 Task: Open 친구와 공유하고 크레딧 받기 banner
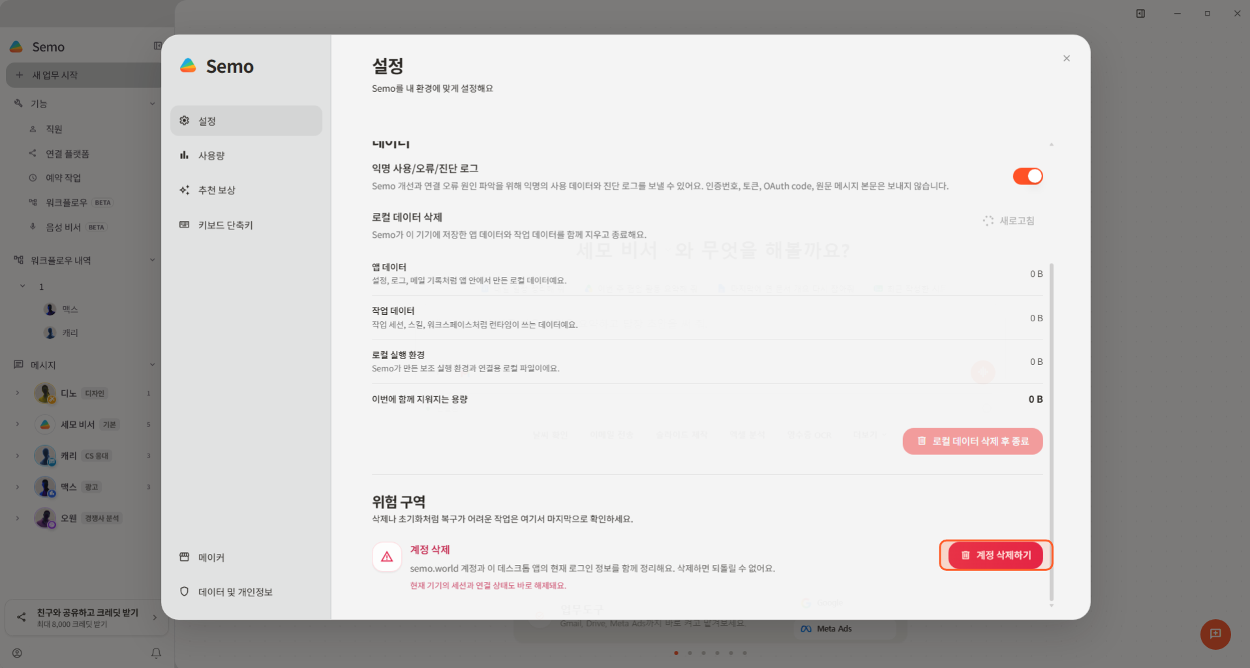pos(87,617)
